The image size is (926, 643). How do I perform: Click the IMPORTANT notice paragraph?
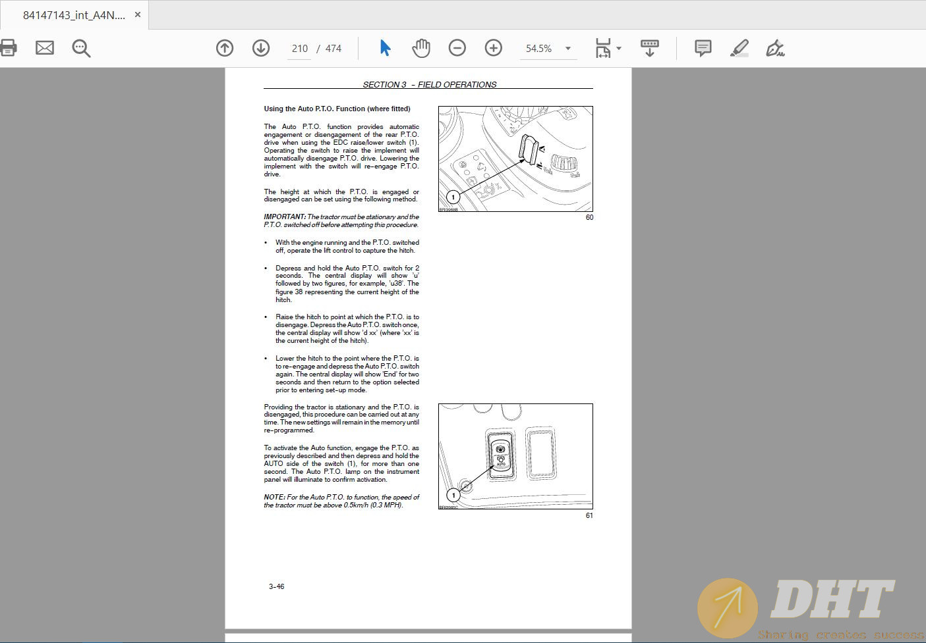pos(341,220)
